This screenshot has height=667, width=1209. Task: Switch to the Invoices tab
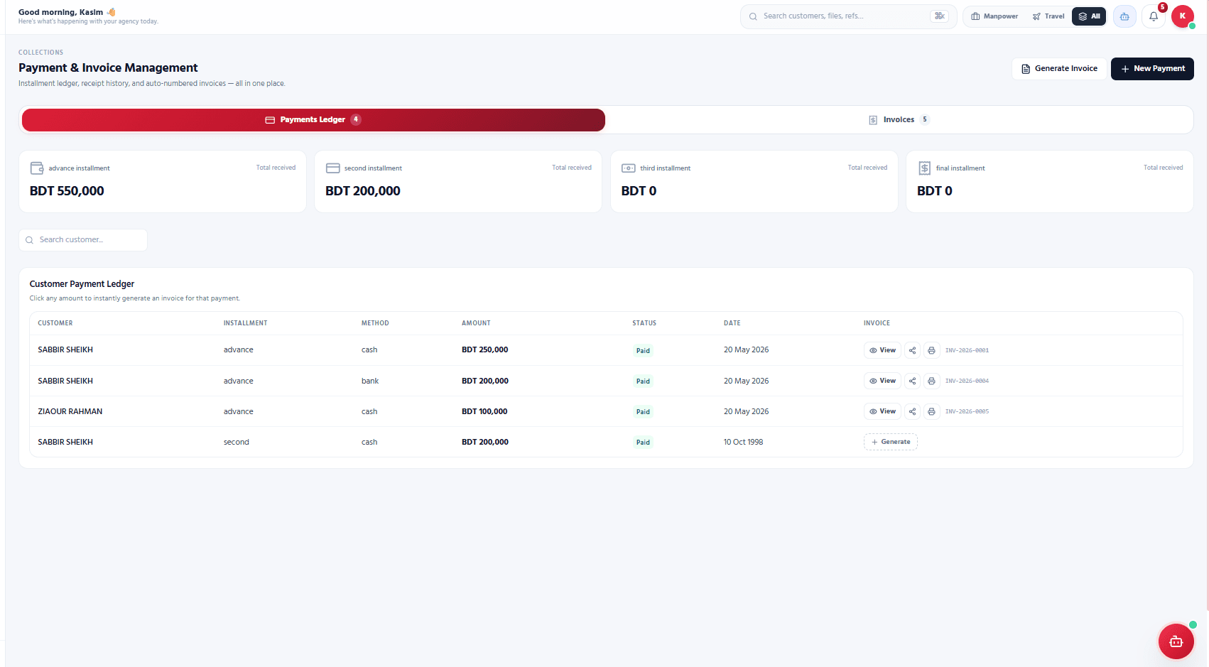899,120
